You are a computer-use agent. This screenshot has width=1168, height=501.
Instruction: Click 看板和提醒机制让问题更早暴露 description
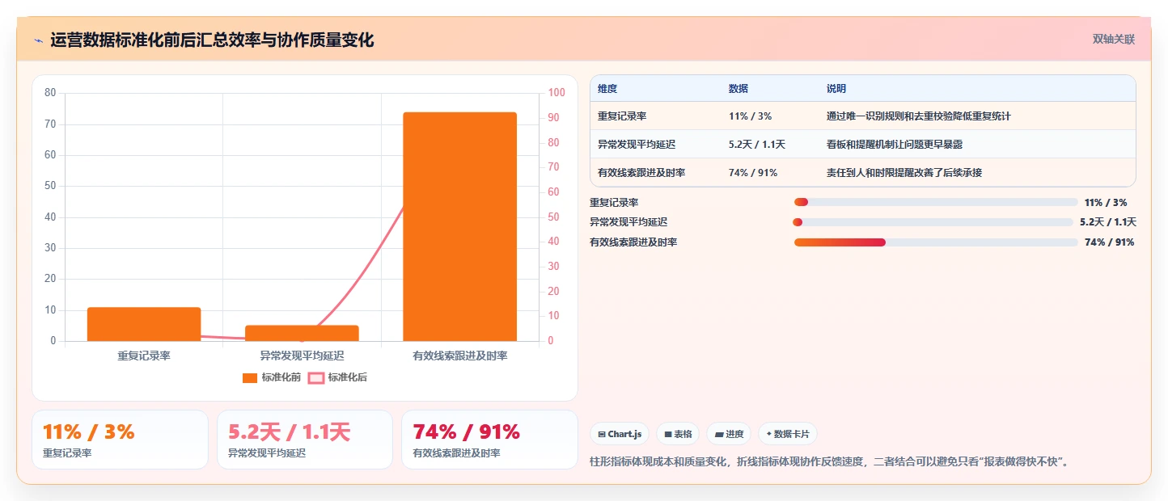point(895,145)
